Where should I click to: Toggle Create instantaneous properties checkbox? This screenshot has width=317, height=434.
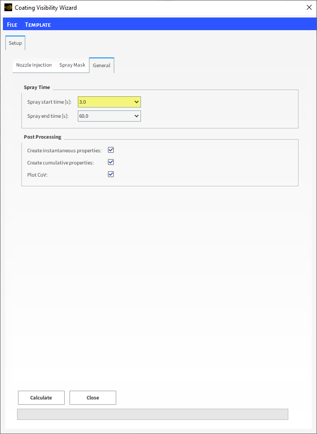pyautogui.click(x=111, y=150)
